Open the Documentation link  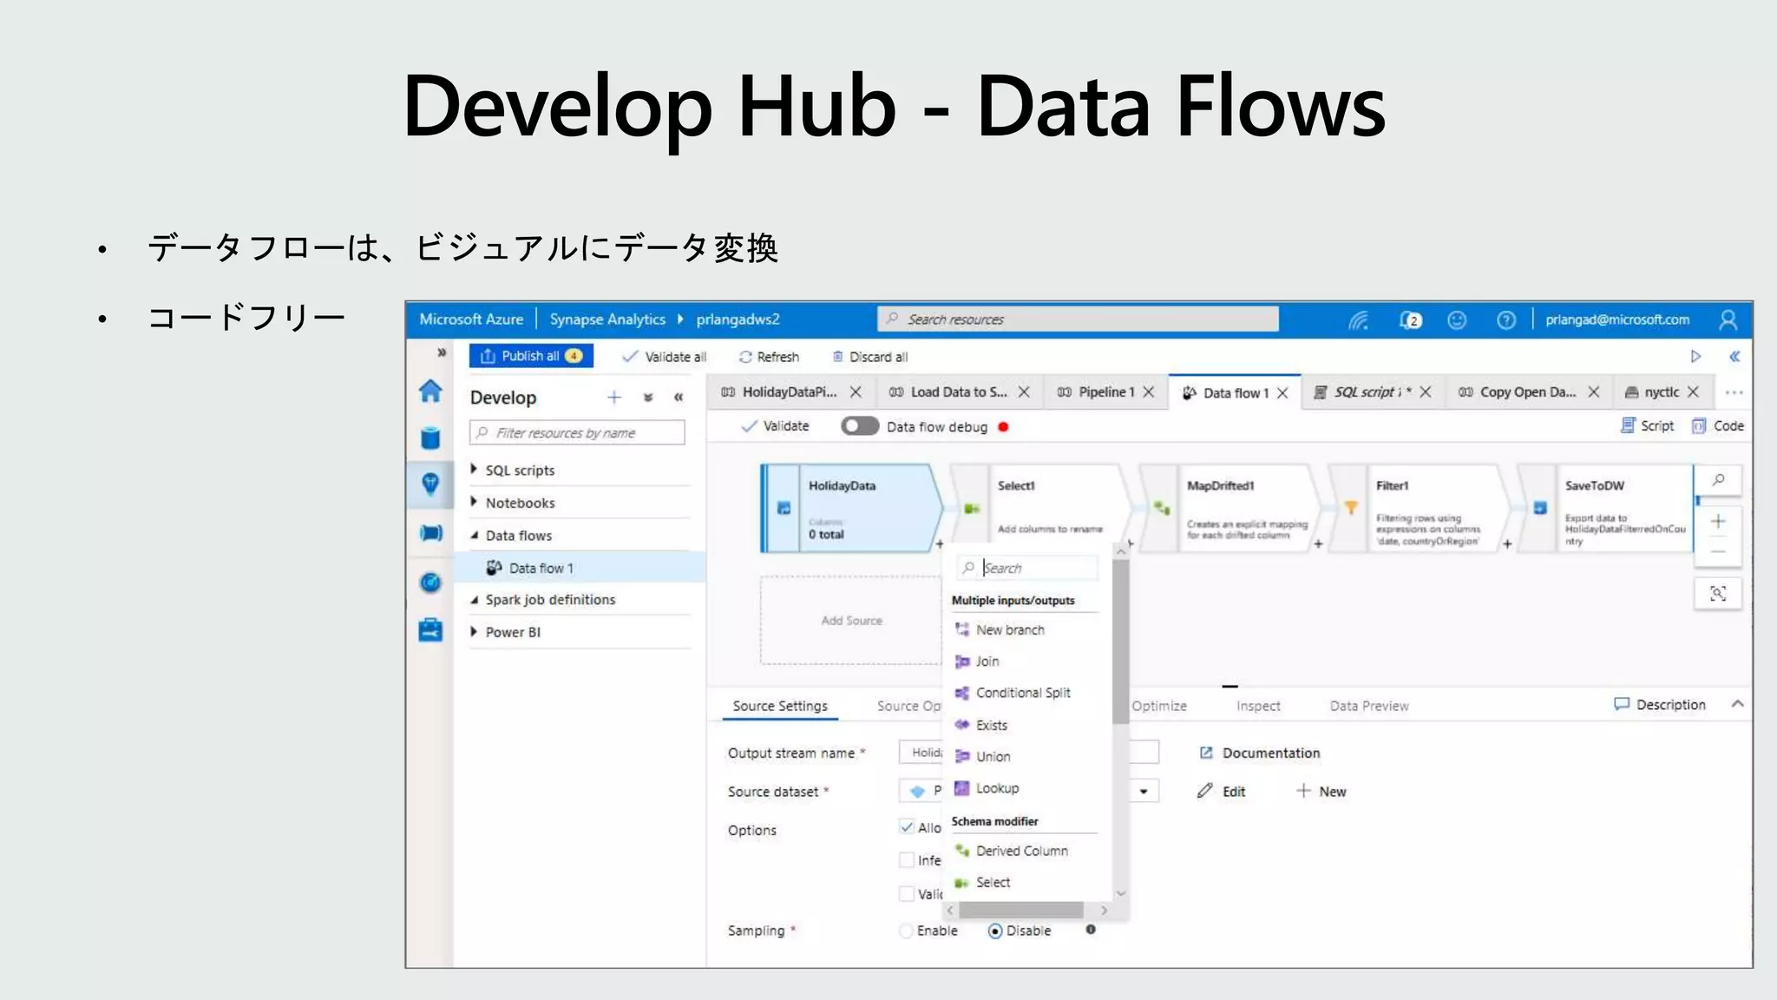[1270, 753]
